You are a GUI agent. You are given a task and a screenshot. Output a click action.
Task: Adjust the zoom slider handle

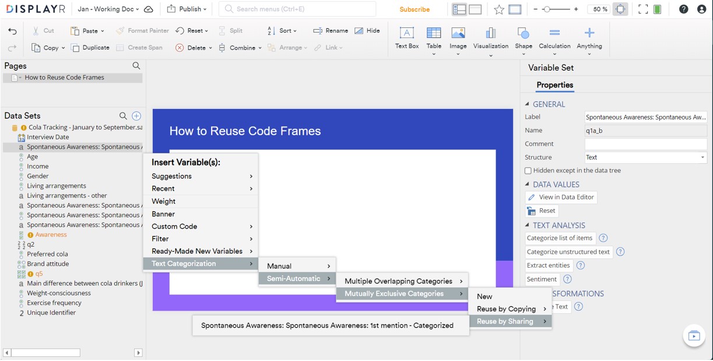pyautogui.click(x=546, y=9)
